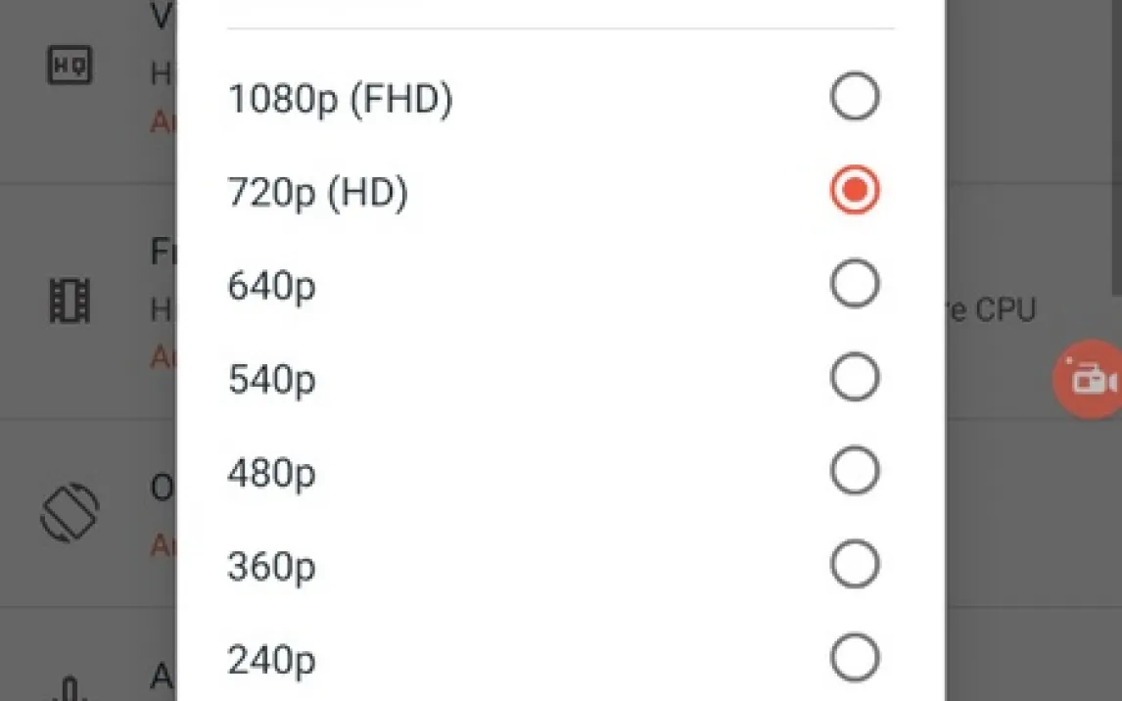The image size is (1122, 701).
Task: Tap the screen rotation orientation icon
Action: [x=70, y=512]
